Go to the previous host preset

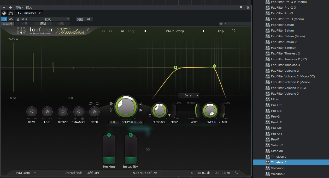point(22,19)
